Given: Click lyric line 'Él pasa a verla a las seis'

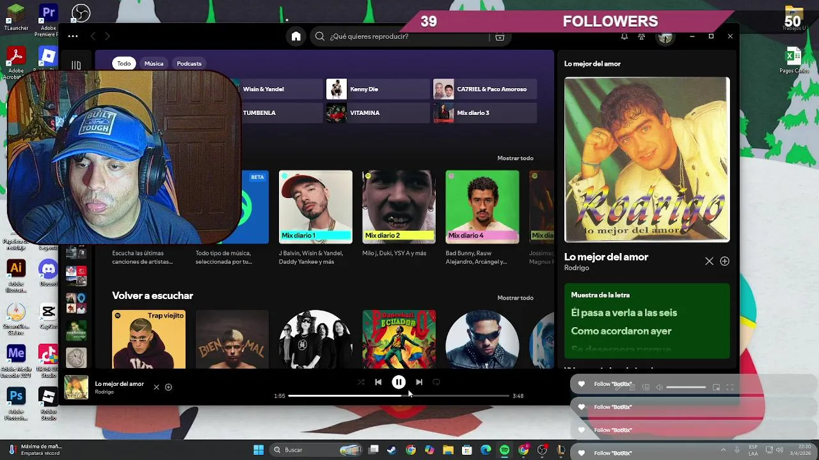Looking at the screenshot, I should point(624,312).
